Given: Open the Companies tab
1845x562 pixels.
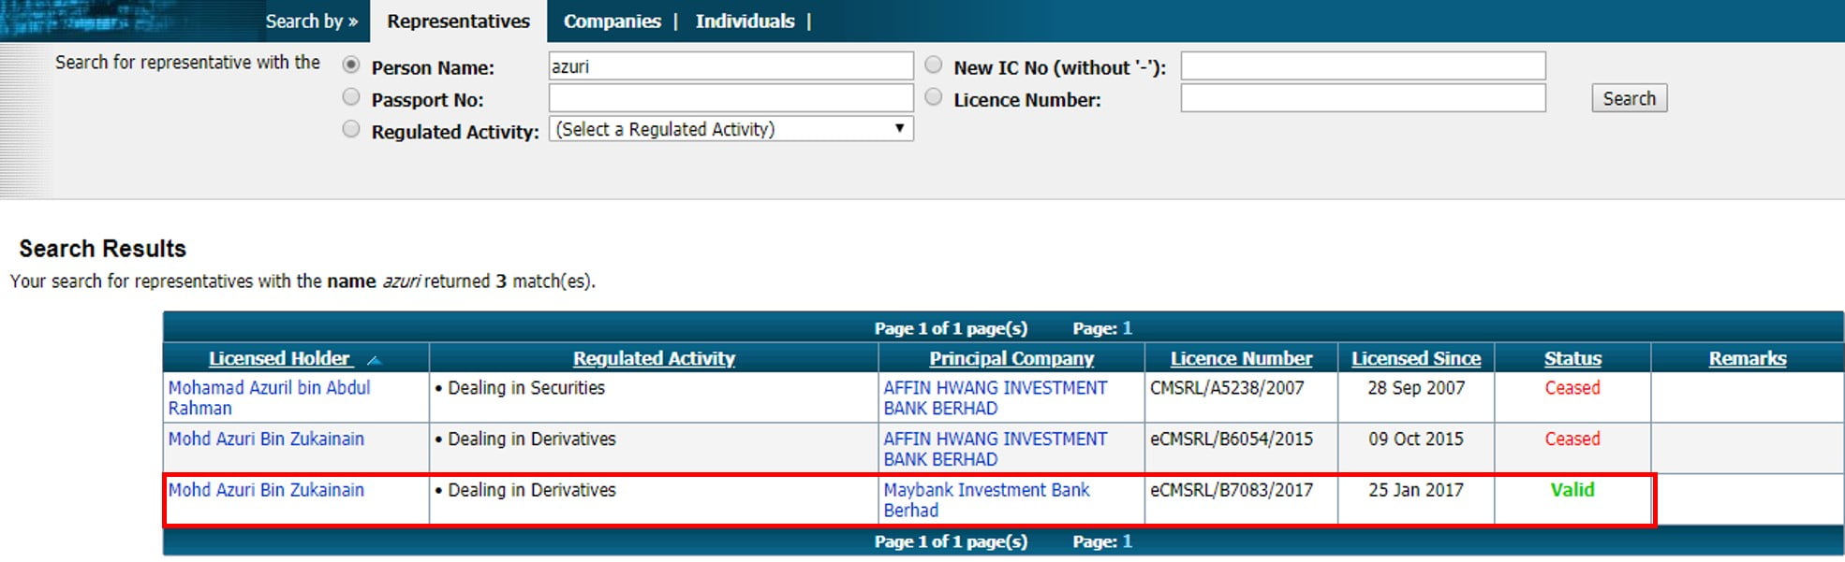Looking at the screenshot, I should tap(612, 22).
